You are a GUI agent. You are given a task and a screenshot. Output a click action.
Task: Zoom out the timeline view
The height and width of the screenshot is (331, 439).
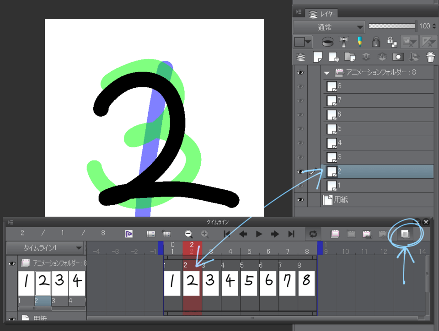coord(188,234)
